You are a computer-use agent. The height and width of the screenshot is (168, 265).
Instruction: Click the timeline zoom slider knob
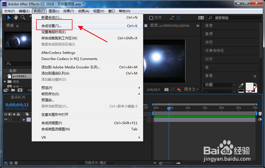[x=161, y=163]
